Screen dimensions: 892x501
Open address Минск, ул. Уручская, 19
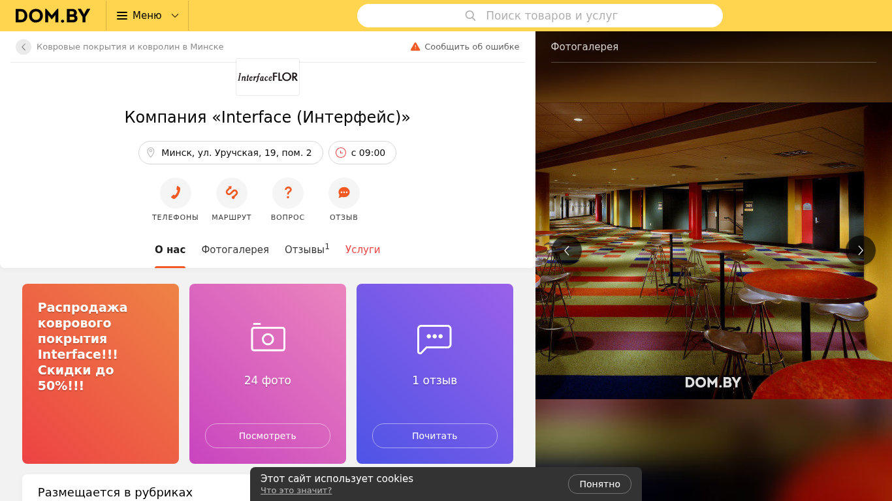coord(231,153)
